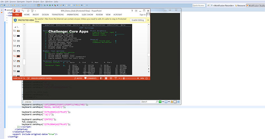This screenshot has height=139, width=265.
Task: Dismiss Protected View message bar
Action: (148, 20)
